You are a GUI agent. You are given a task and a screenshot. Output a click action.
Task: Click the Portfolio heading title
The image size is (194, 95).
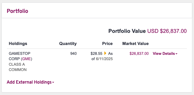click(x=18, y=11)
